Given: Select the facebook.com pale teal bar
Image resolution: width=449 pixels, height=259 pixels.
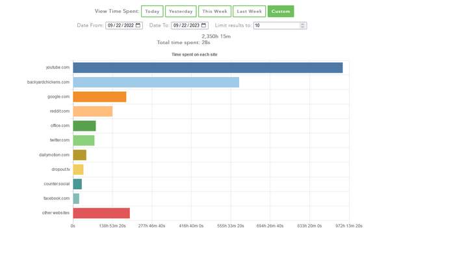Looking at the screenshot, I should pyautogui.click(x=76, y=199).
